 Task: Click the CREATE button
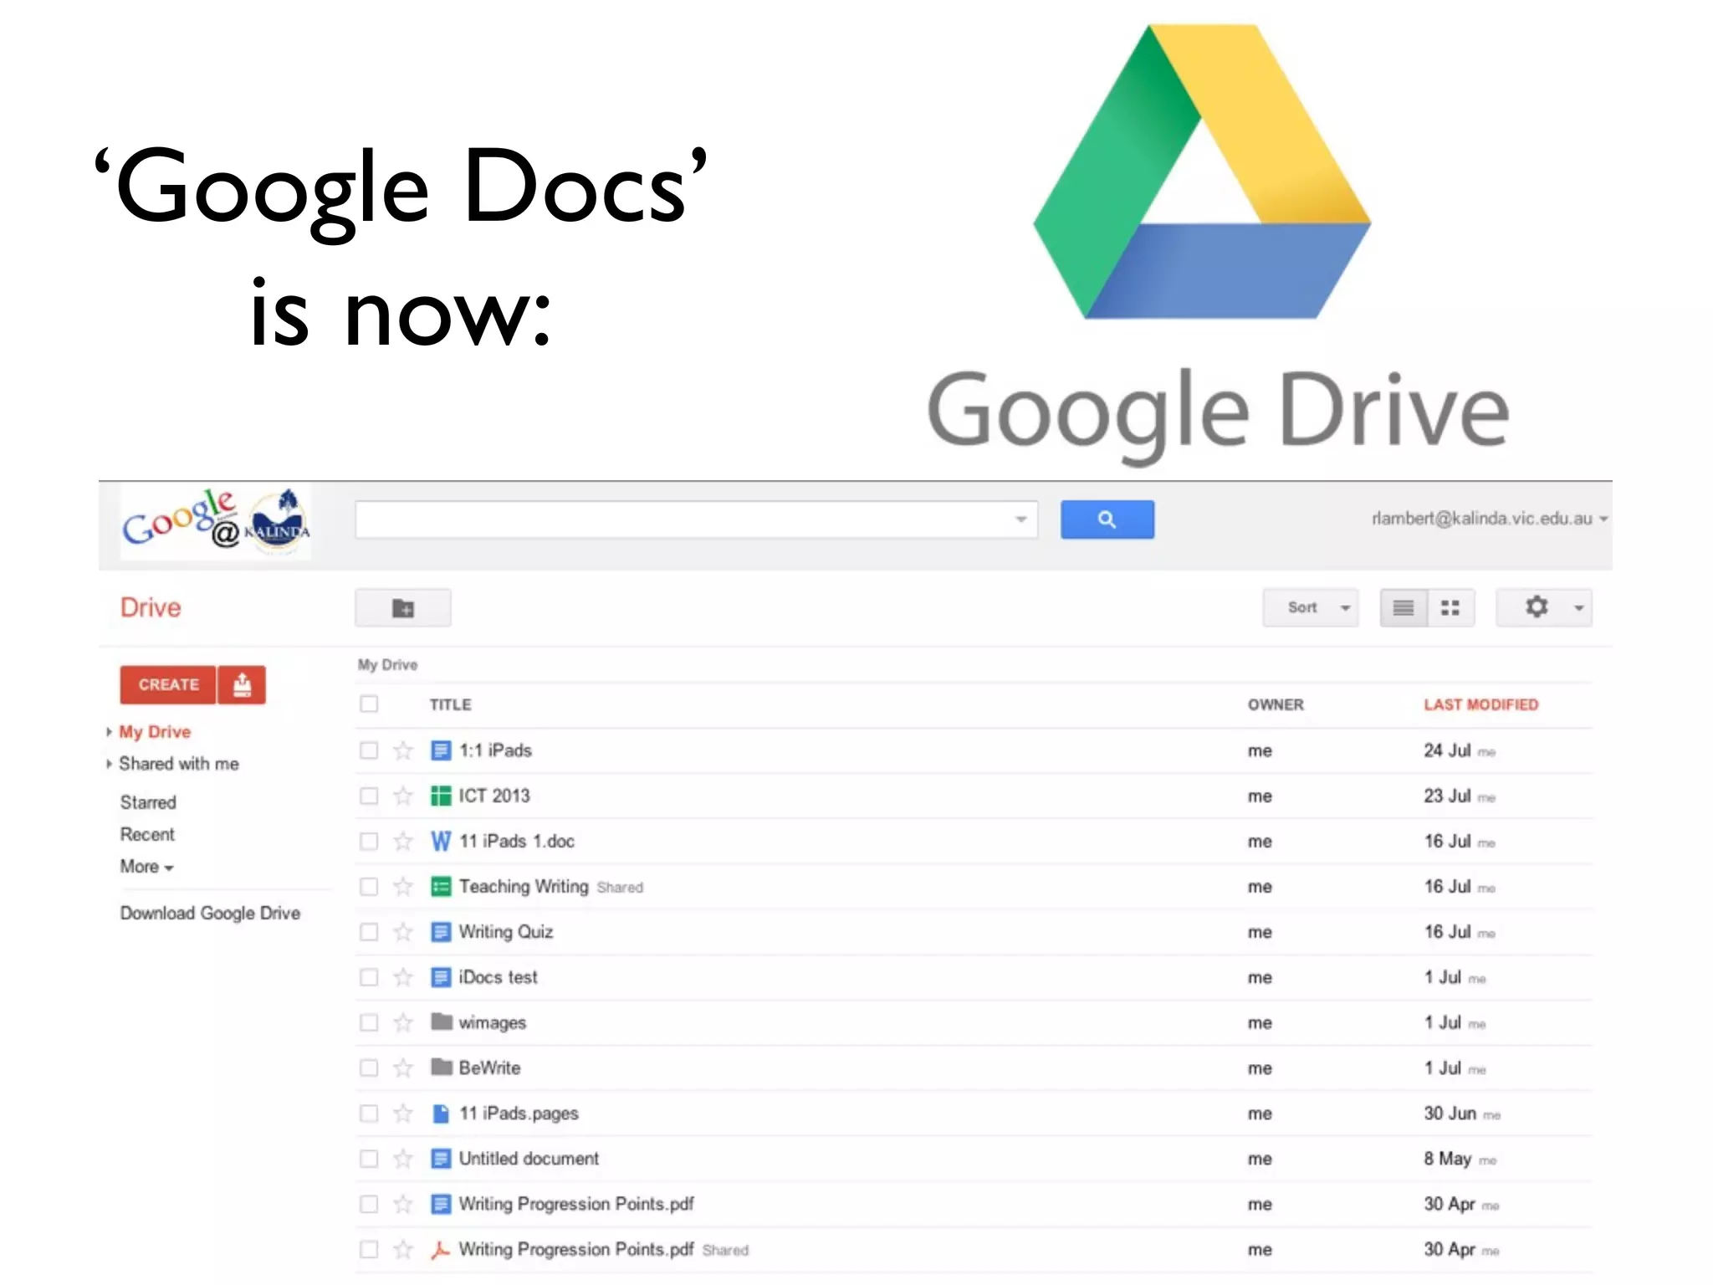(x=168, y=684)
